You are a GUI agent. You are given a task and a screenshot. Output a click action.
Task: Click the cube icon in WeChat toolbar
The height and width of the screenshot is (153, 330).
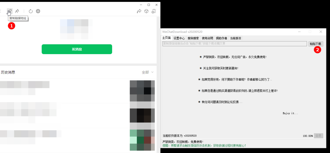pyautogui.click(x=146, y=11)
